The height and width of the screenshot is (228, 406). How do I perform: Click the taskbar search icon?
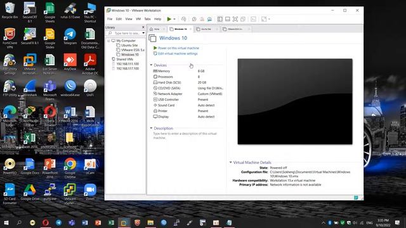click(x=19, y=222)
